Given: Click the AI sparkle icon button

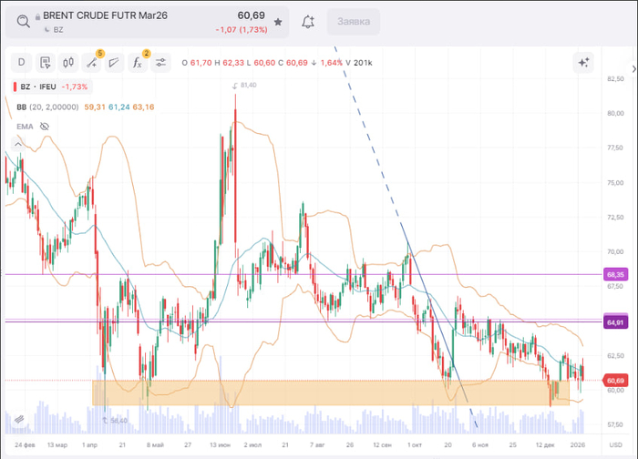Looking at the screenshot, I should pyautogui.click(x=583, y=63).
